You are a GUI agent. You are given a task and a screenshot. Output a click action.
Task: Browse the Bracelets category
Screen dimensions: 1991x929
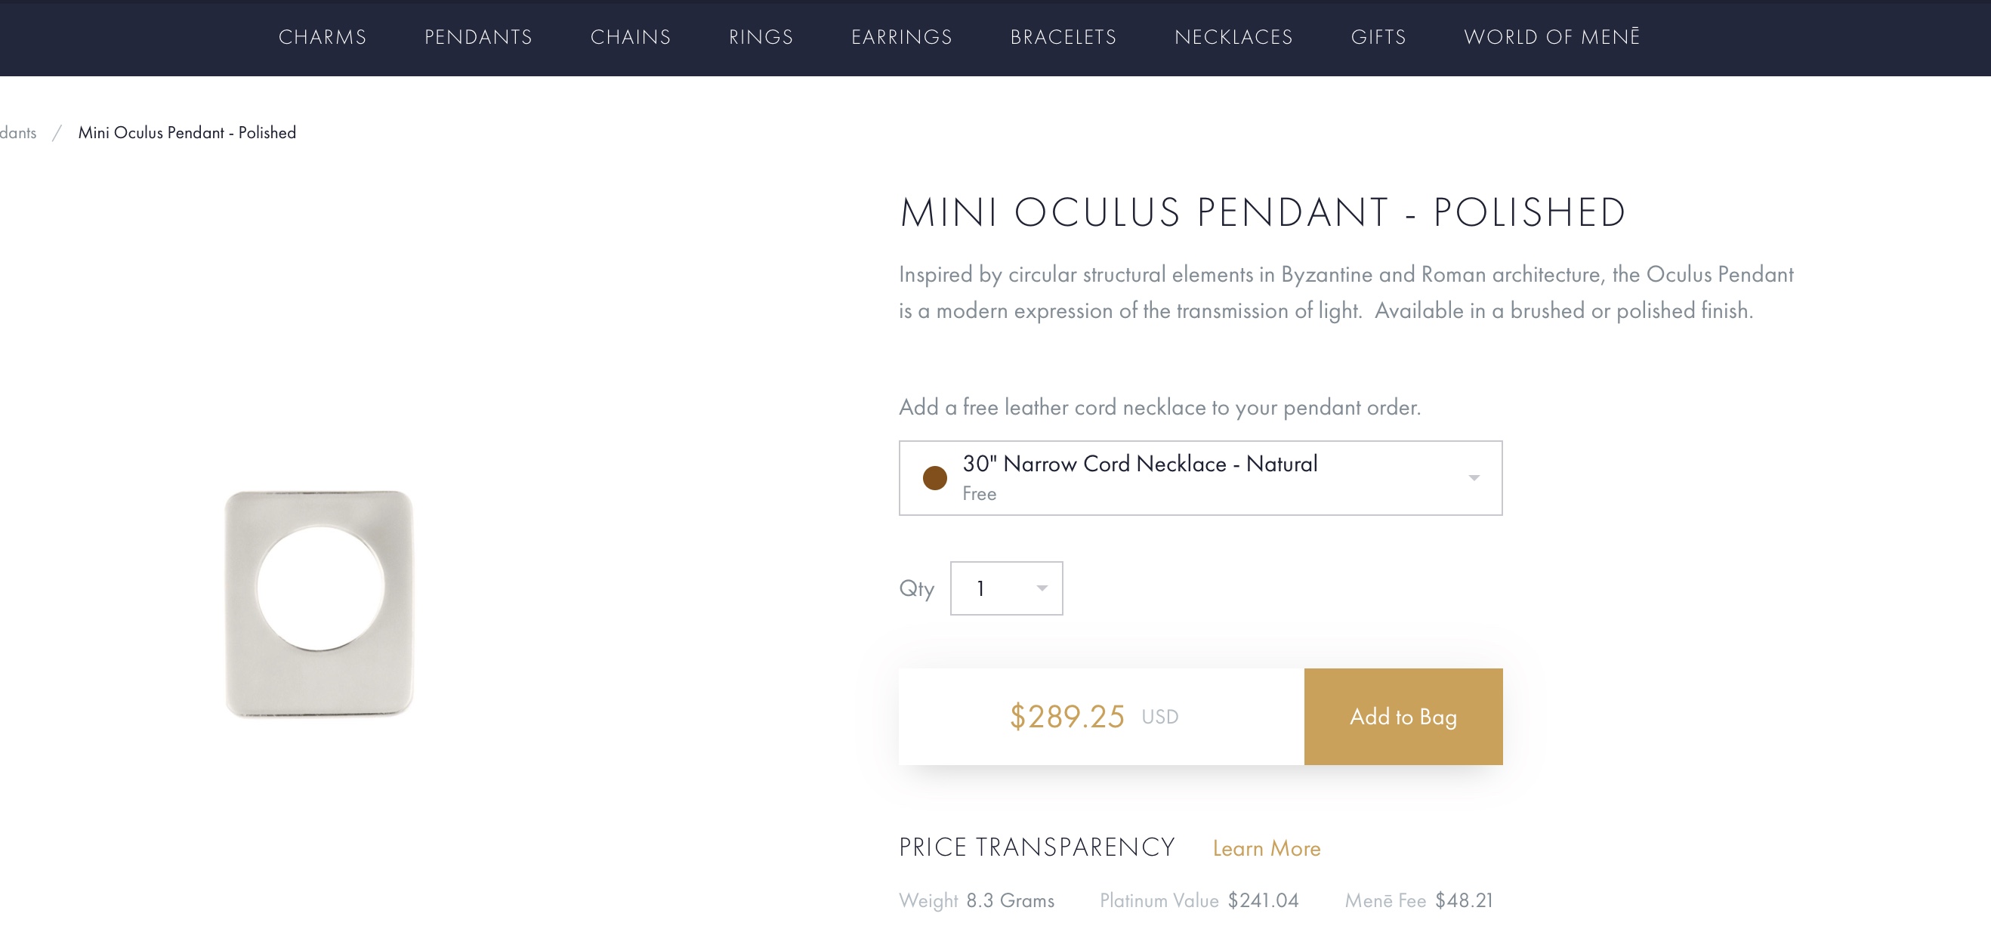point(1063,37)
